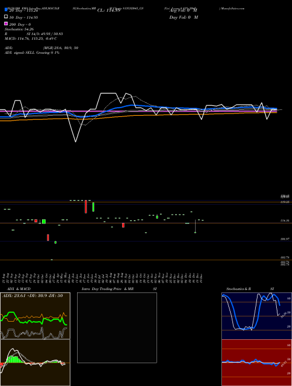Click the tall red candlestick near the 119 level
292x386 pixels.
86,207
